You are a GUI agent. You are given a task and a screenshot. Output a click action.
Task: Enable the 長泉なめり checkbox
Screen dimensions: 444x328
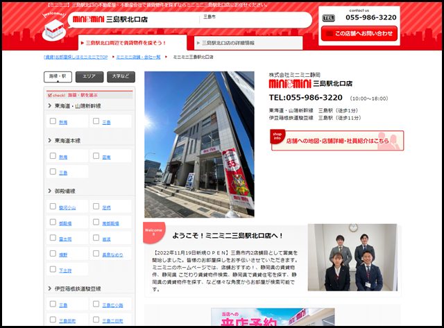(x=96, y=254)
